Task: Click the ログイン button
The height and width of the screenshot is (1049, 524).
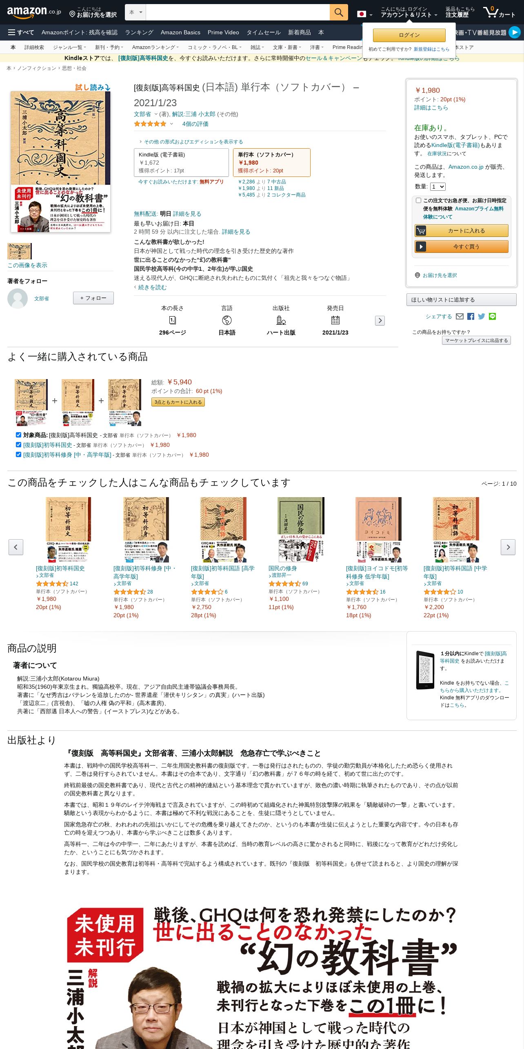Action: point(409,35)
